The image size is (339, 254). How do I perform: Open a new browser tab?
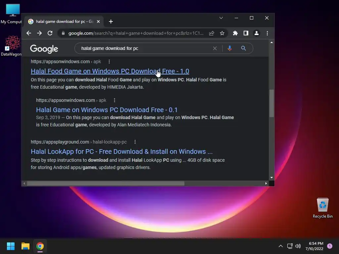click(x=111, y=21)
